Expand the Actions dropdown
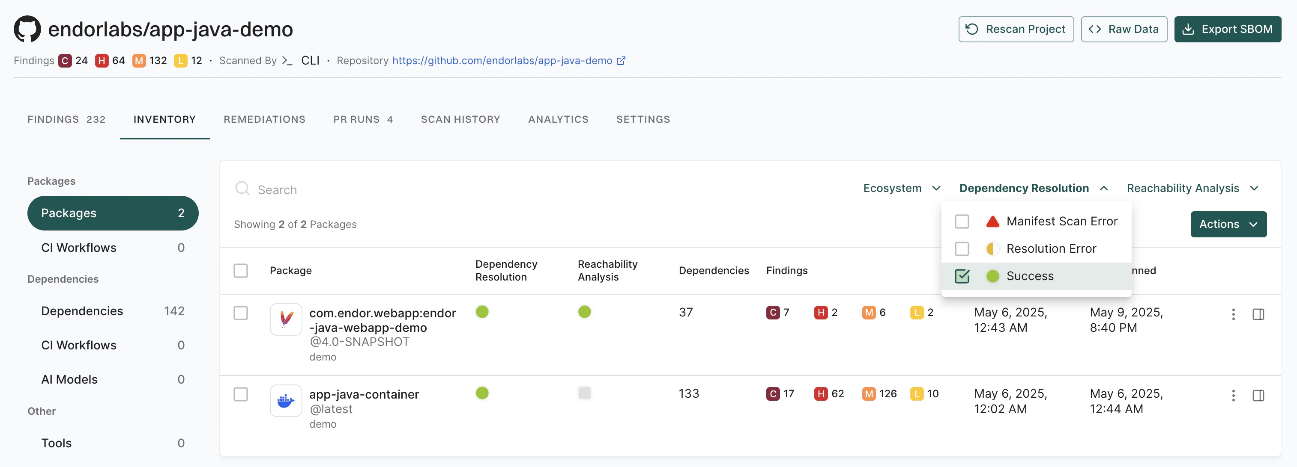This screenshot has height=467, width=1297. click(1228, 224)
